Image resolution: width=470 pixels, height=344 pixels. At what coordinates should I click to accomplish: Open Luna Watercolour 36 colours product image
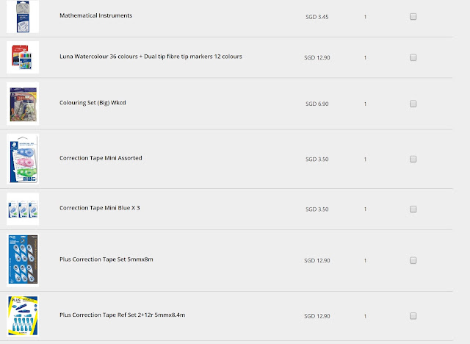23,57
